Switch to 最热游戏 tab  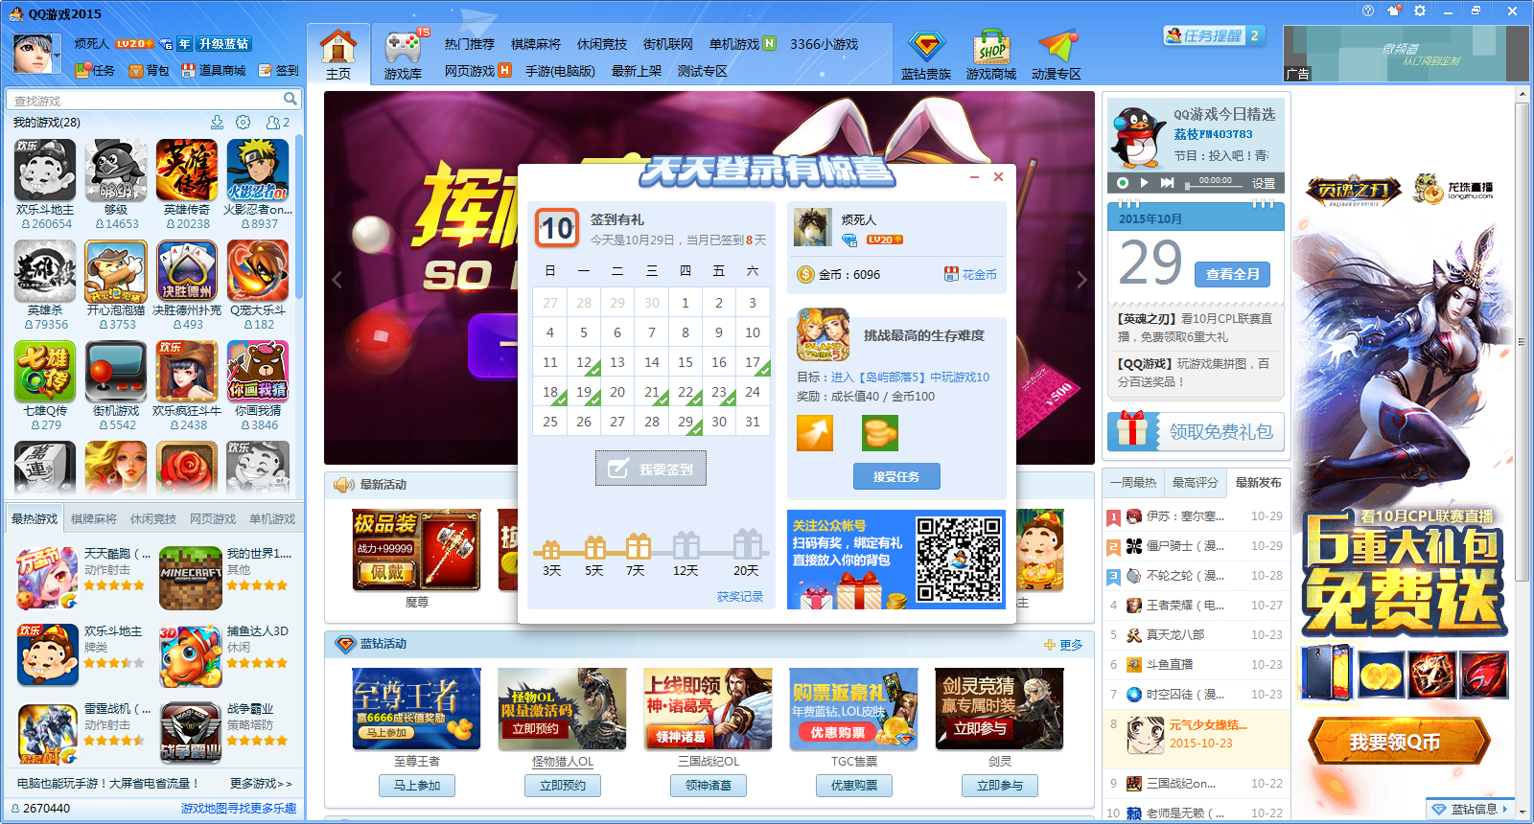[x=35, y=518]
